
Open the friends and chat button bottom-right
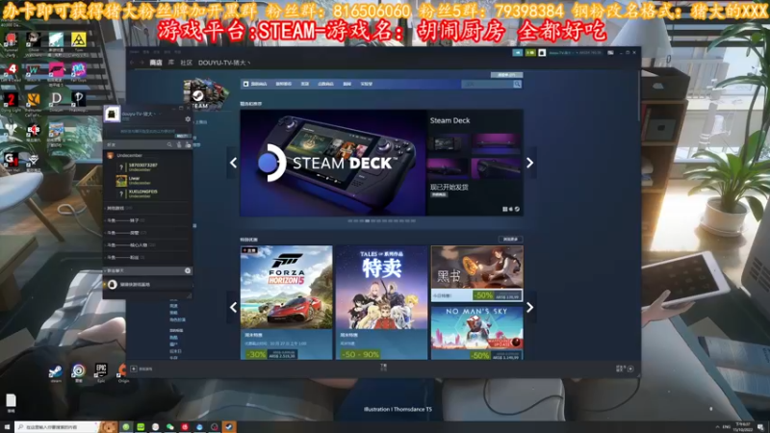click(x=625, y=369)
